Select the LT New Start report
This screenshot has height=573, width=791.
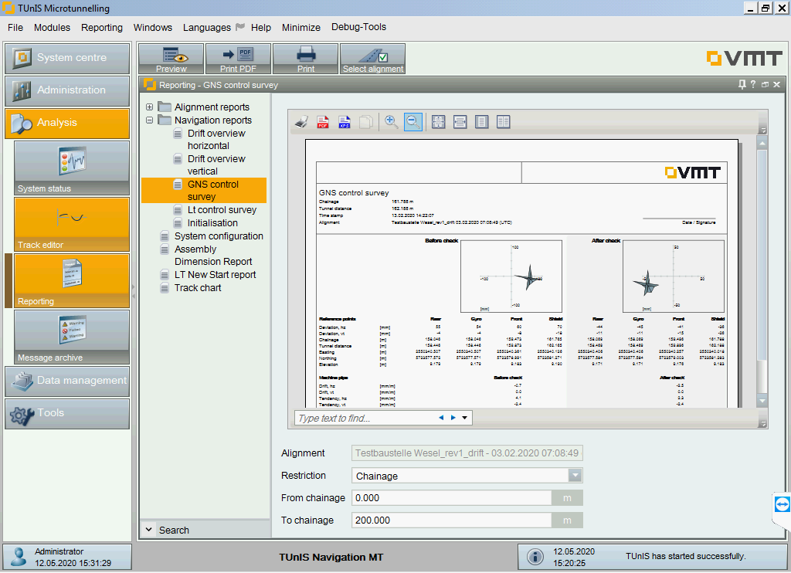tap(215, 275)
